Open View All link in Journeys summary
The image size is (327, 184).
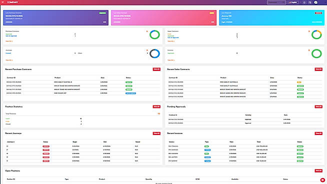(9, 60)
